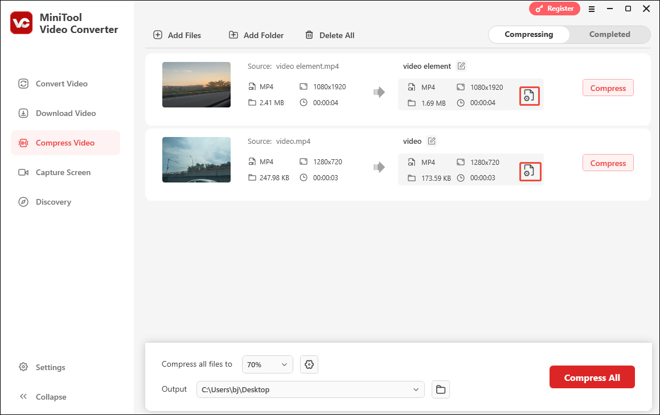The height and width of the screenshot is (415, 660).
Task: Click the 'Compress all files to' label
Action: coord(196,364)
